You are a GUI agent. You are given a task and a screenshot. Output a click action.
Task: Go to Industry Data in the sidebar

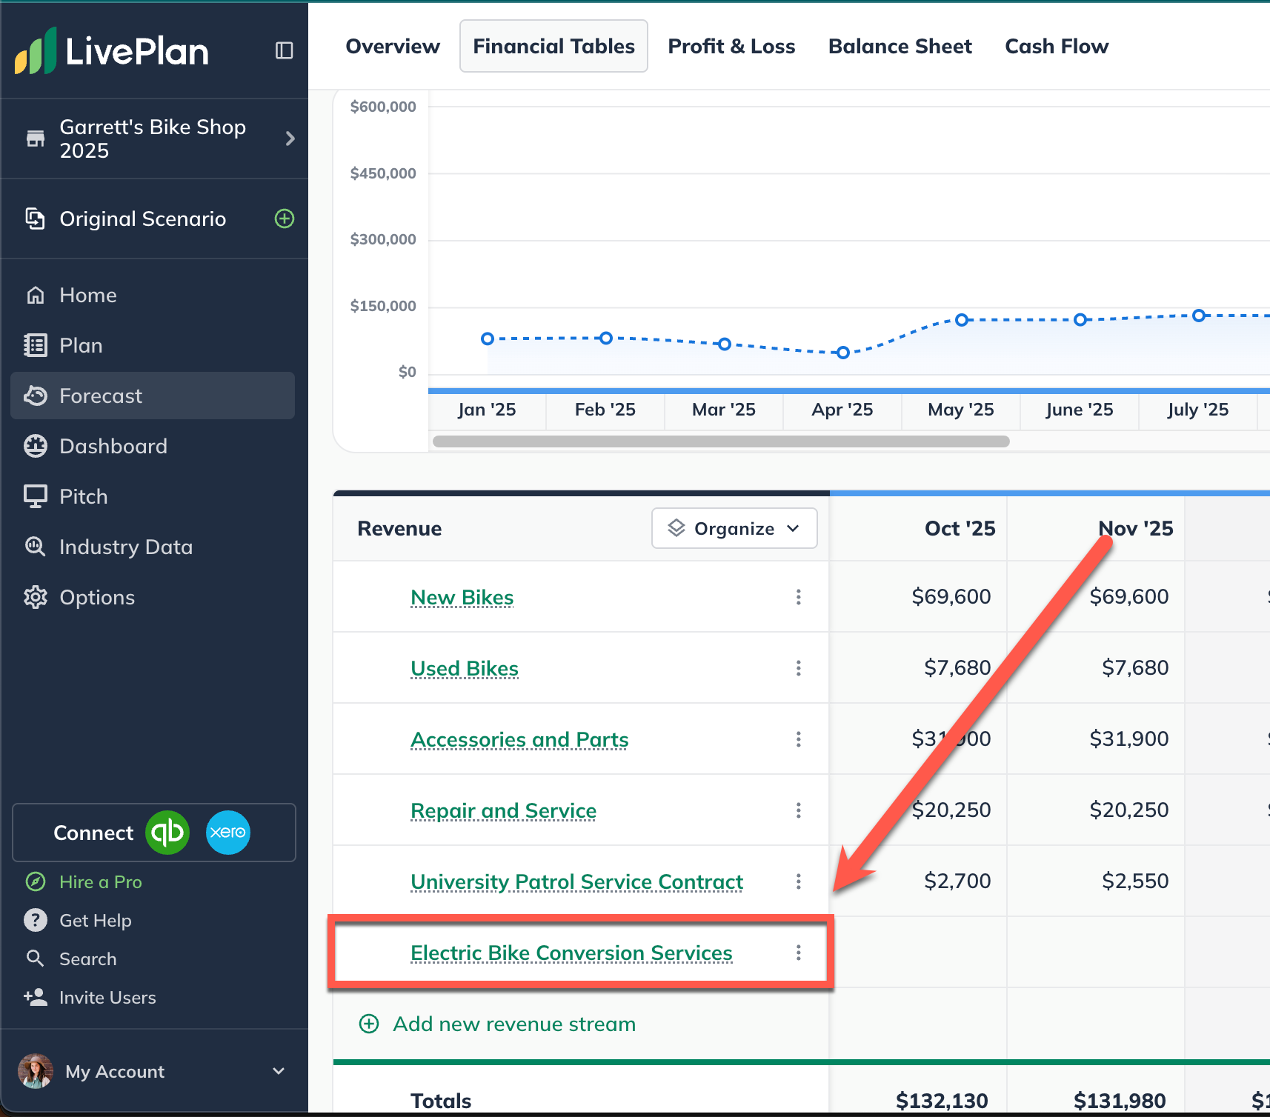pos(125,547)
